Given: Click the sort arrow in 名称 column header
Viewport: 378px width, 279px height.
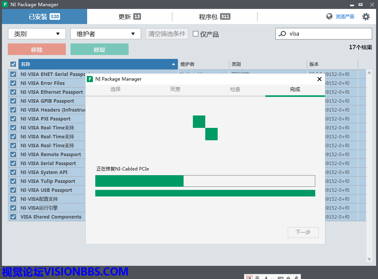Looking at the screenshot, I should (x=174, y=64).
